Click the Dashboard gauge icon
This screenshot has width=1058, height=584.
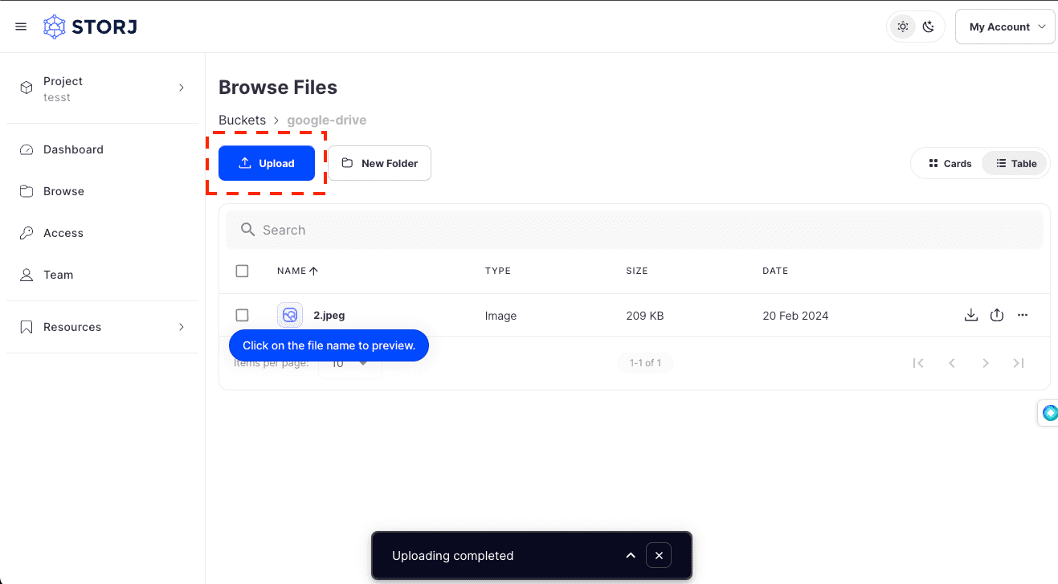(x=27, y=149)
